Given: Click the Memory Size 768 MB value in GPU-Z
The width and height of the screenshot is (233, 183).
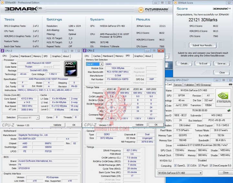Looking at the screenshot, I should 183,140.
